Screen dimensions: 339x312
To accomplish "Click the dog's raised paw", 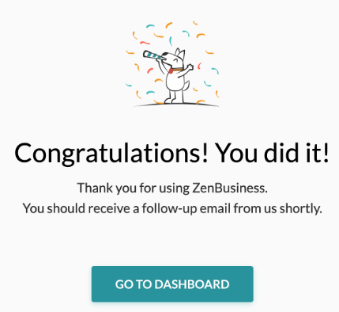I will (x=190, y=67).
